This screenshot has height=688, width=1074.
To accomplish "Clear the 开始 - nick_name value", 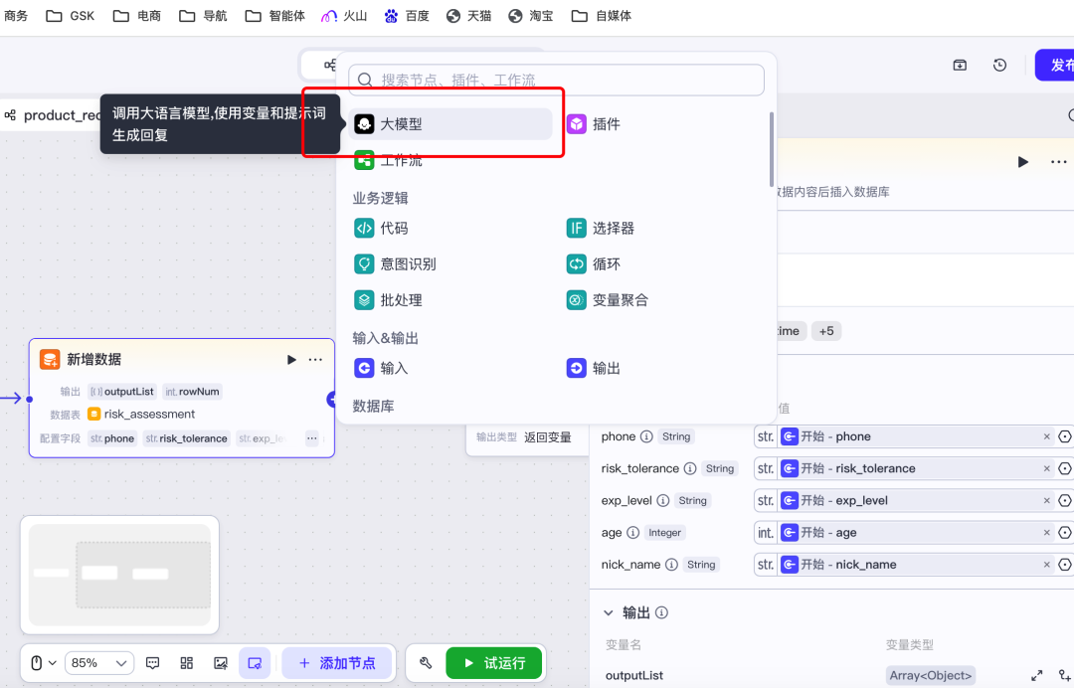I will pos(1046,564).
